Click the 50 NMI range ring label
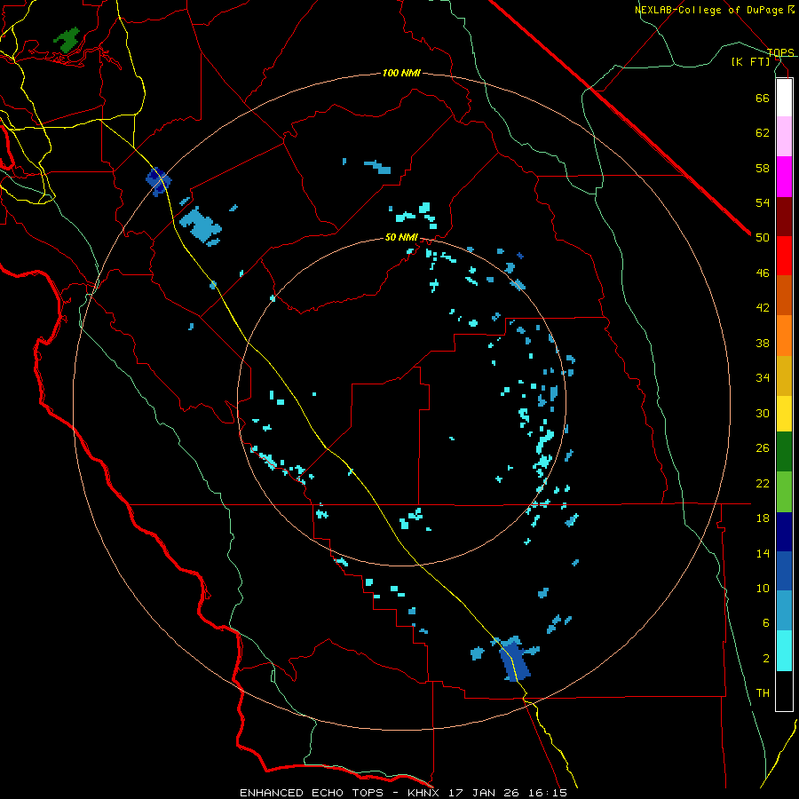Image resolution: width=799 pixels, height=799 pixels. 401,237
